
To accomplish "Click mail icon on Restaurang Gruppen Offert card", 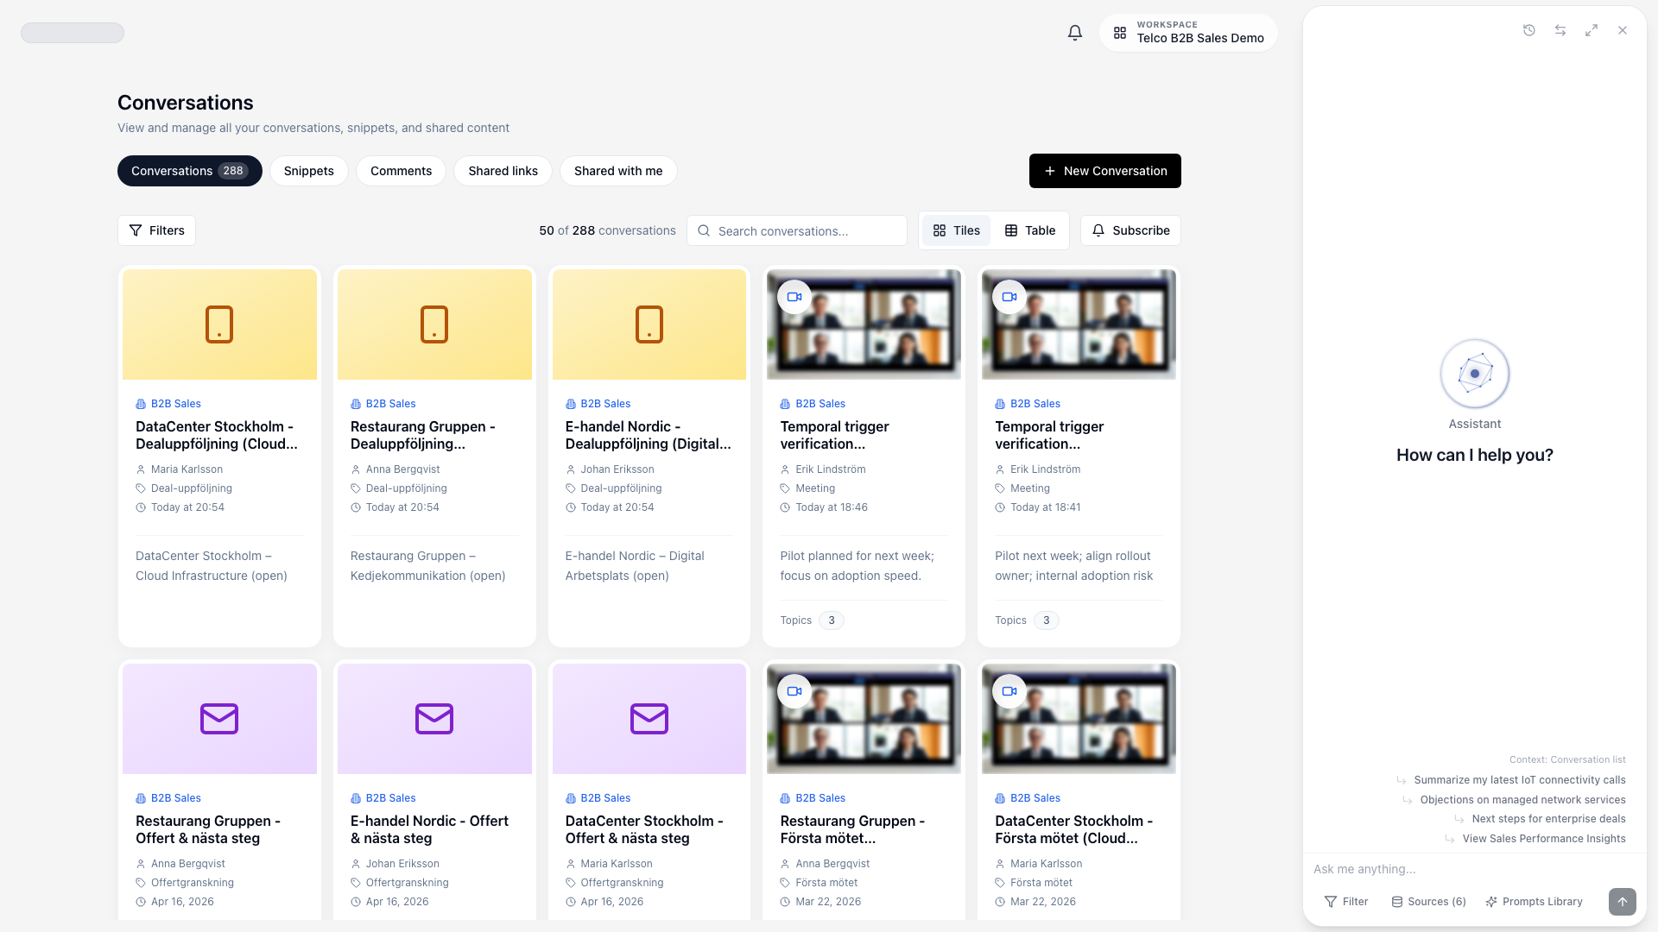I will (x=219, y=719).
